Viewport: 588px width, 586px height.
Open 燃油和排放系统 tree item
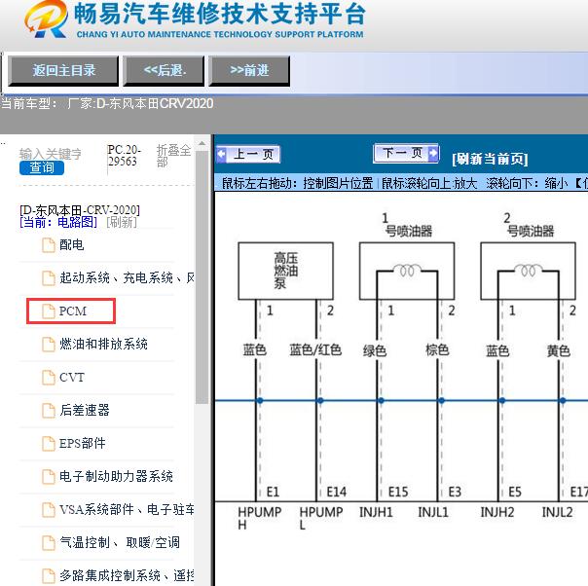tap(103, 344)
